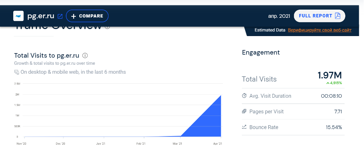Click the 'Avg. Visit Duration' label

[270, 96]
